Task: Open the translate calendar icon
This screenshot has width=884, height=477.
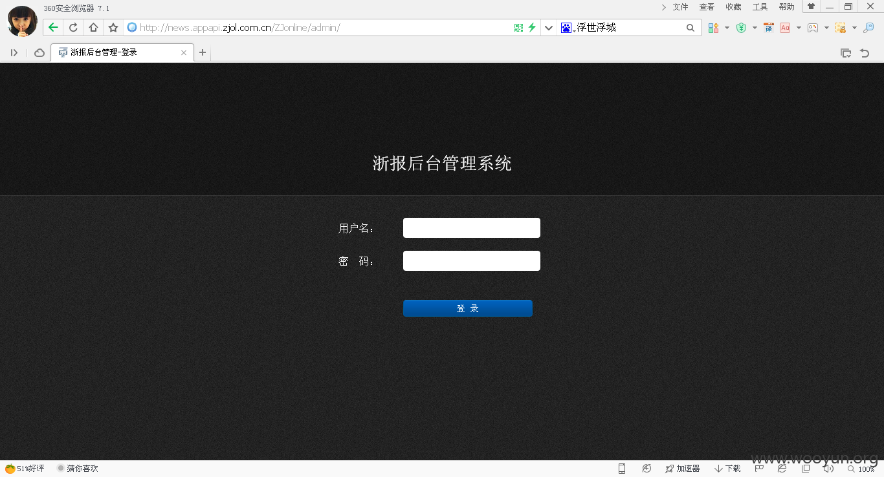Action: [x=769, y=28]
